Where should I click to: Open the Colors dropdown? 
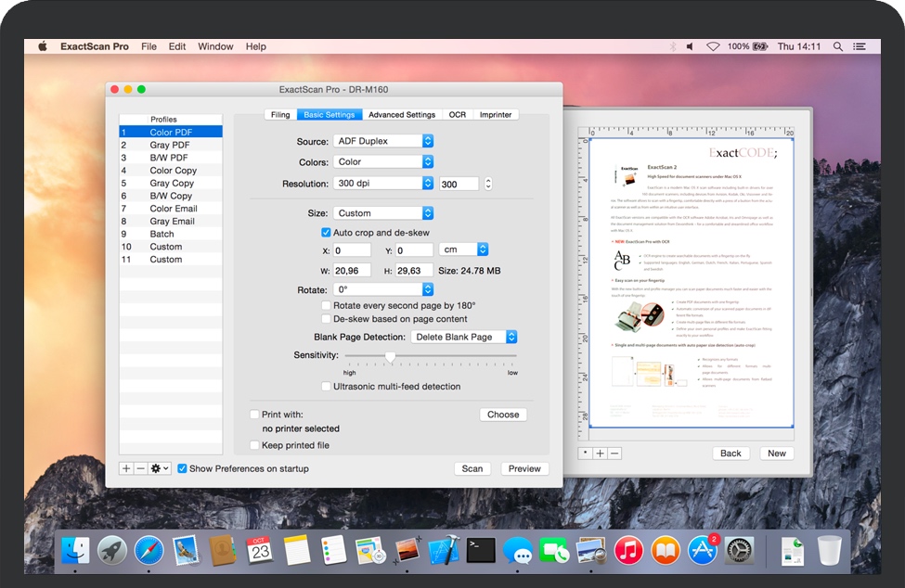pos(382,161)
